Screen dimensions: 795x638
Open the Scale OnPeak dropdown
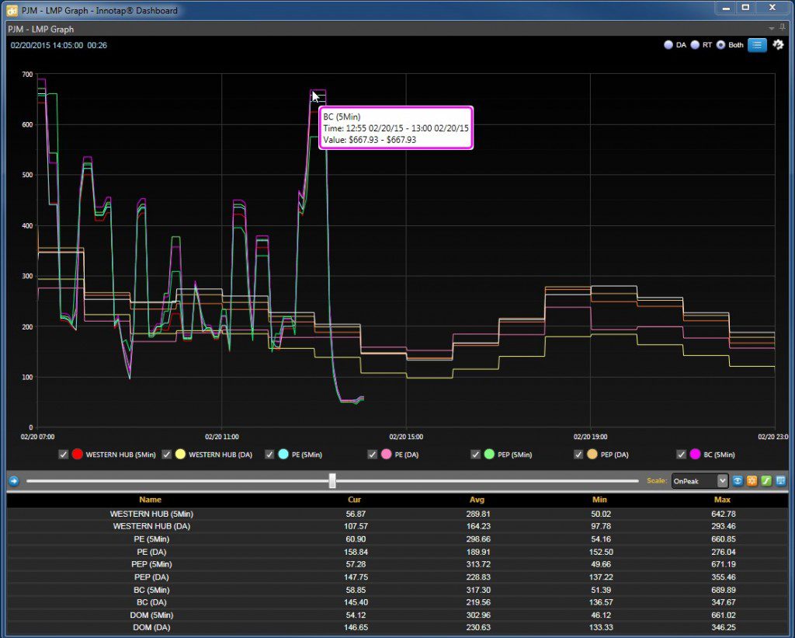(x=700, y=481)
